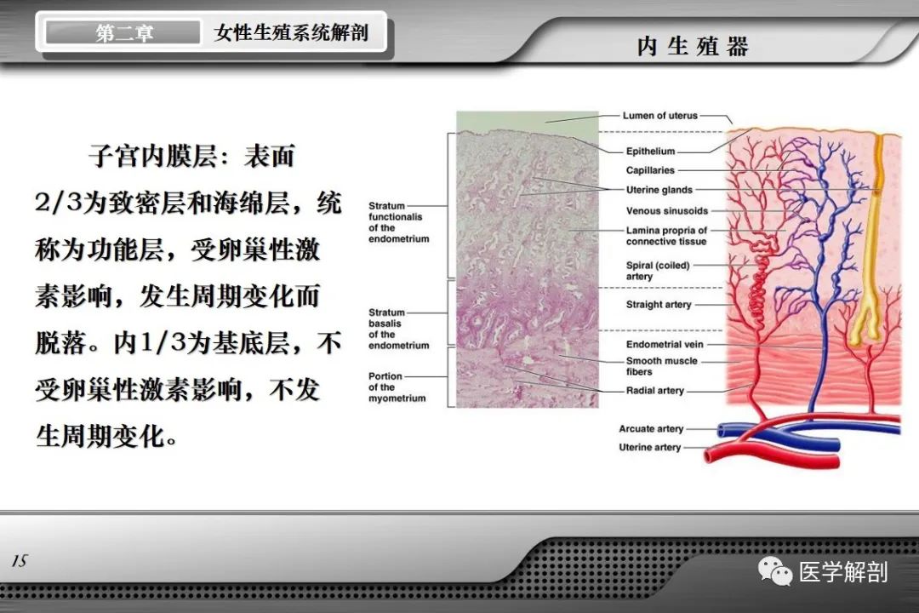This screenshot has width=919, height=613.
Task: Click 'Portion of the myometrium' label
Action: tap(397, 387)
